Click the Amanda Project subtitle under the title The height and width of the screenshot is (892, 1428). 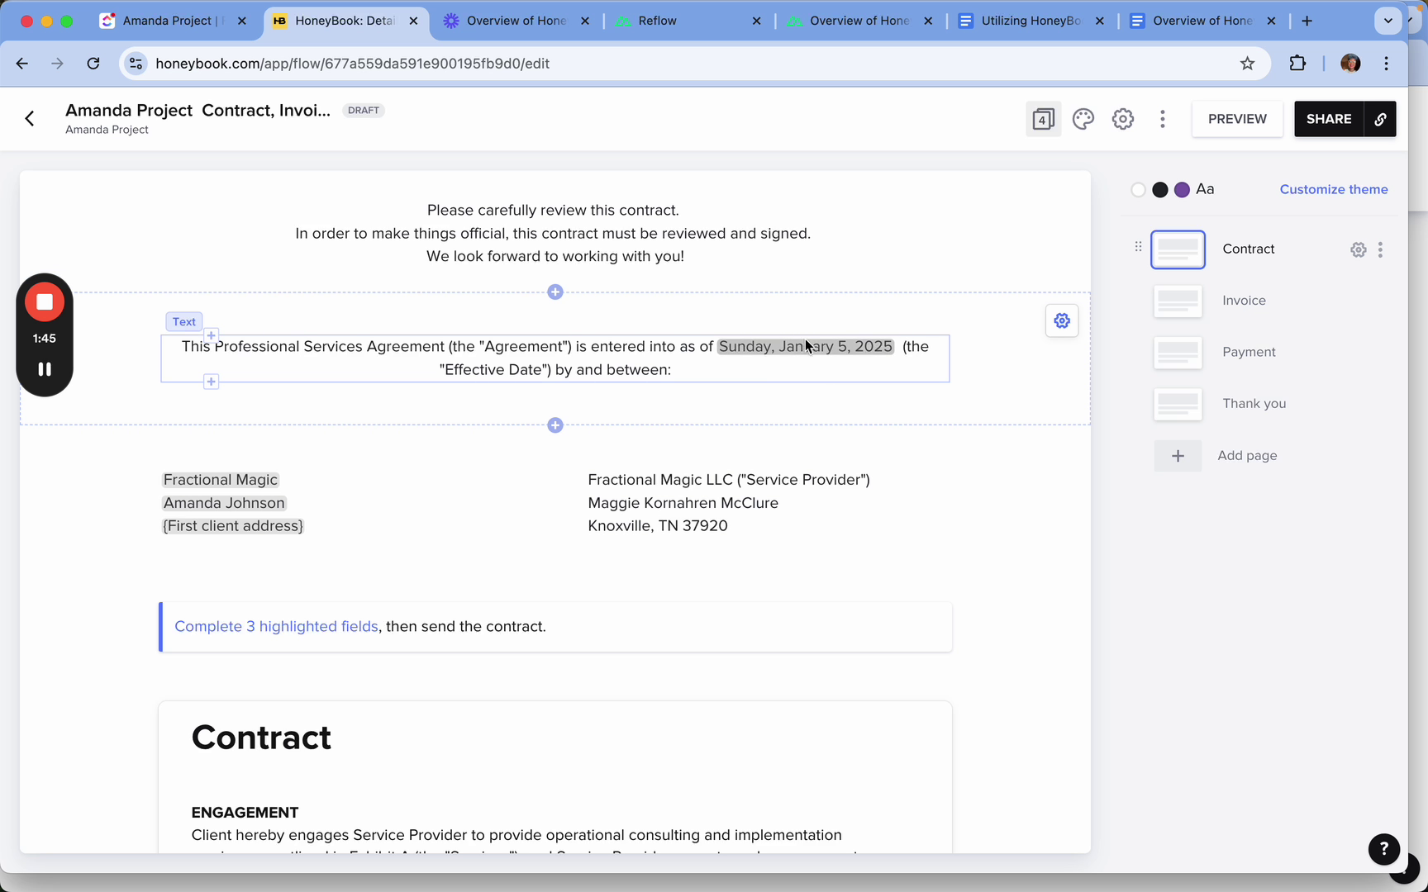pyautogui.click(x=107, y=130)
